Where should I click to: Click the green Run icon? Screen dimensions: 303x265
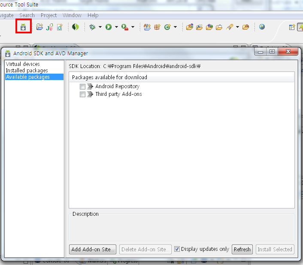pyautogui.click(x=109, y=27)
